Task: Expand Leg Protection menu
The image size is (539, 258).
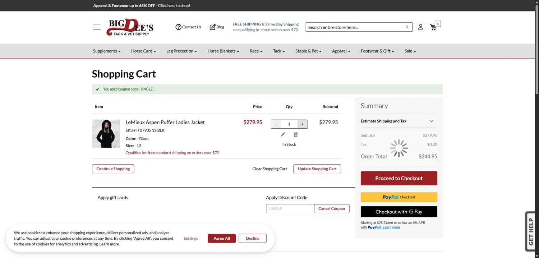Action: pyautogui.click(x=181, y=51)
